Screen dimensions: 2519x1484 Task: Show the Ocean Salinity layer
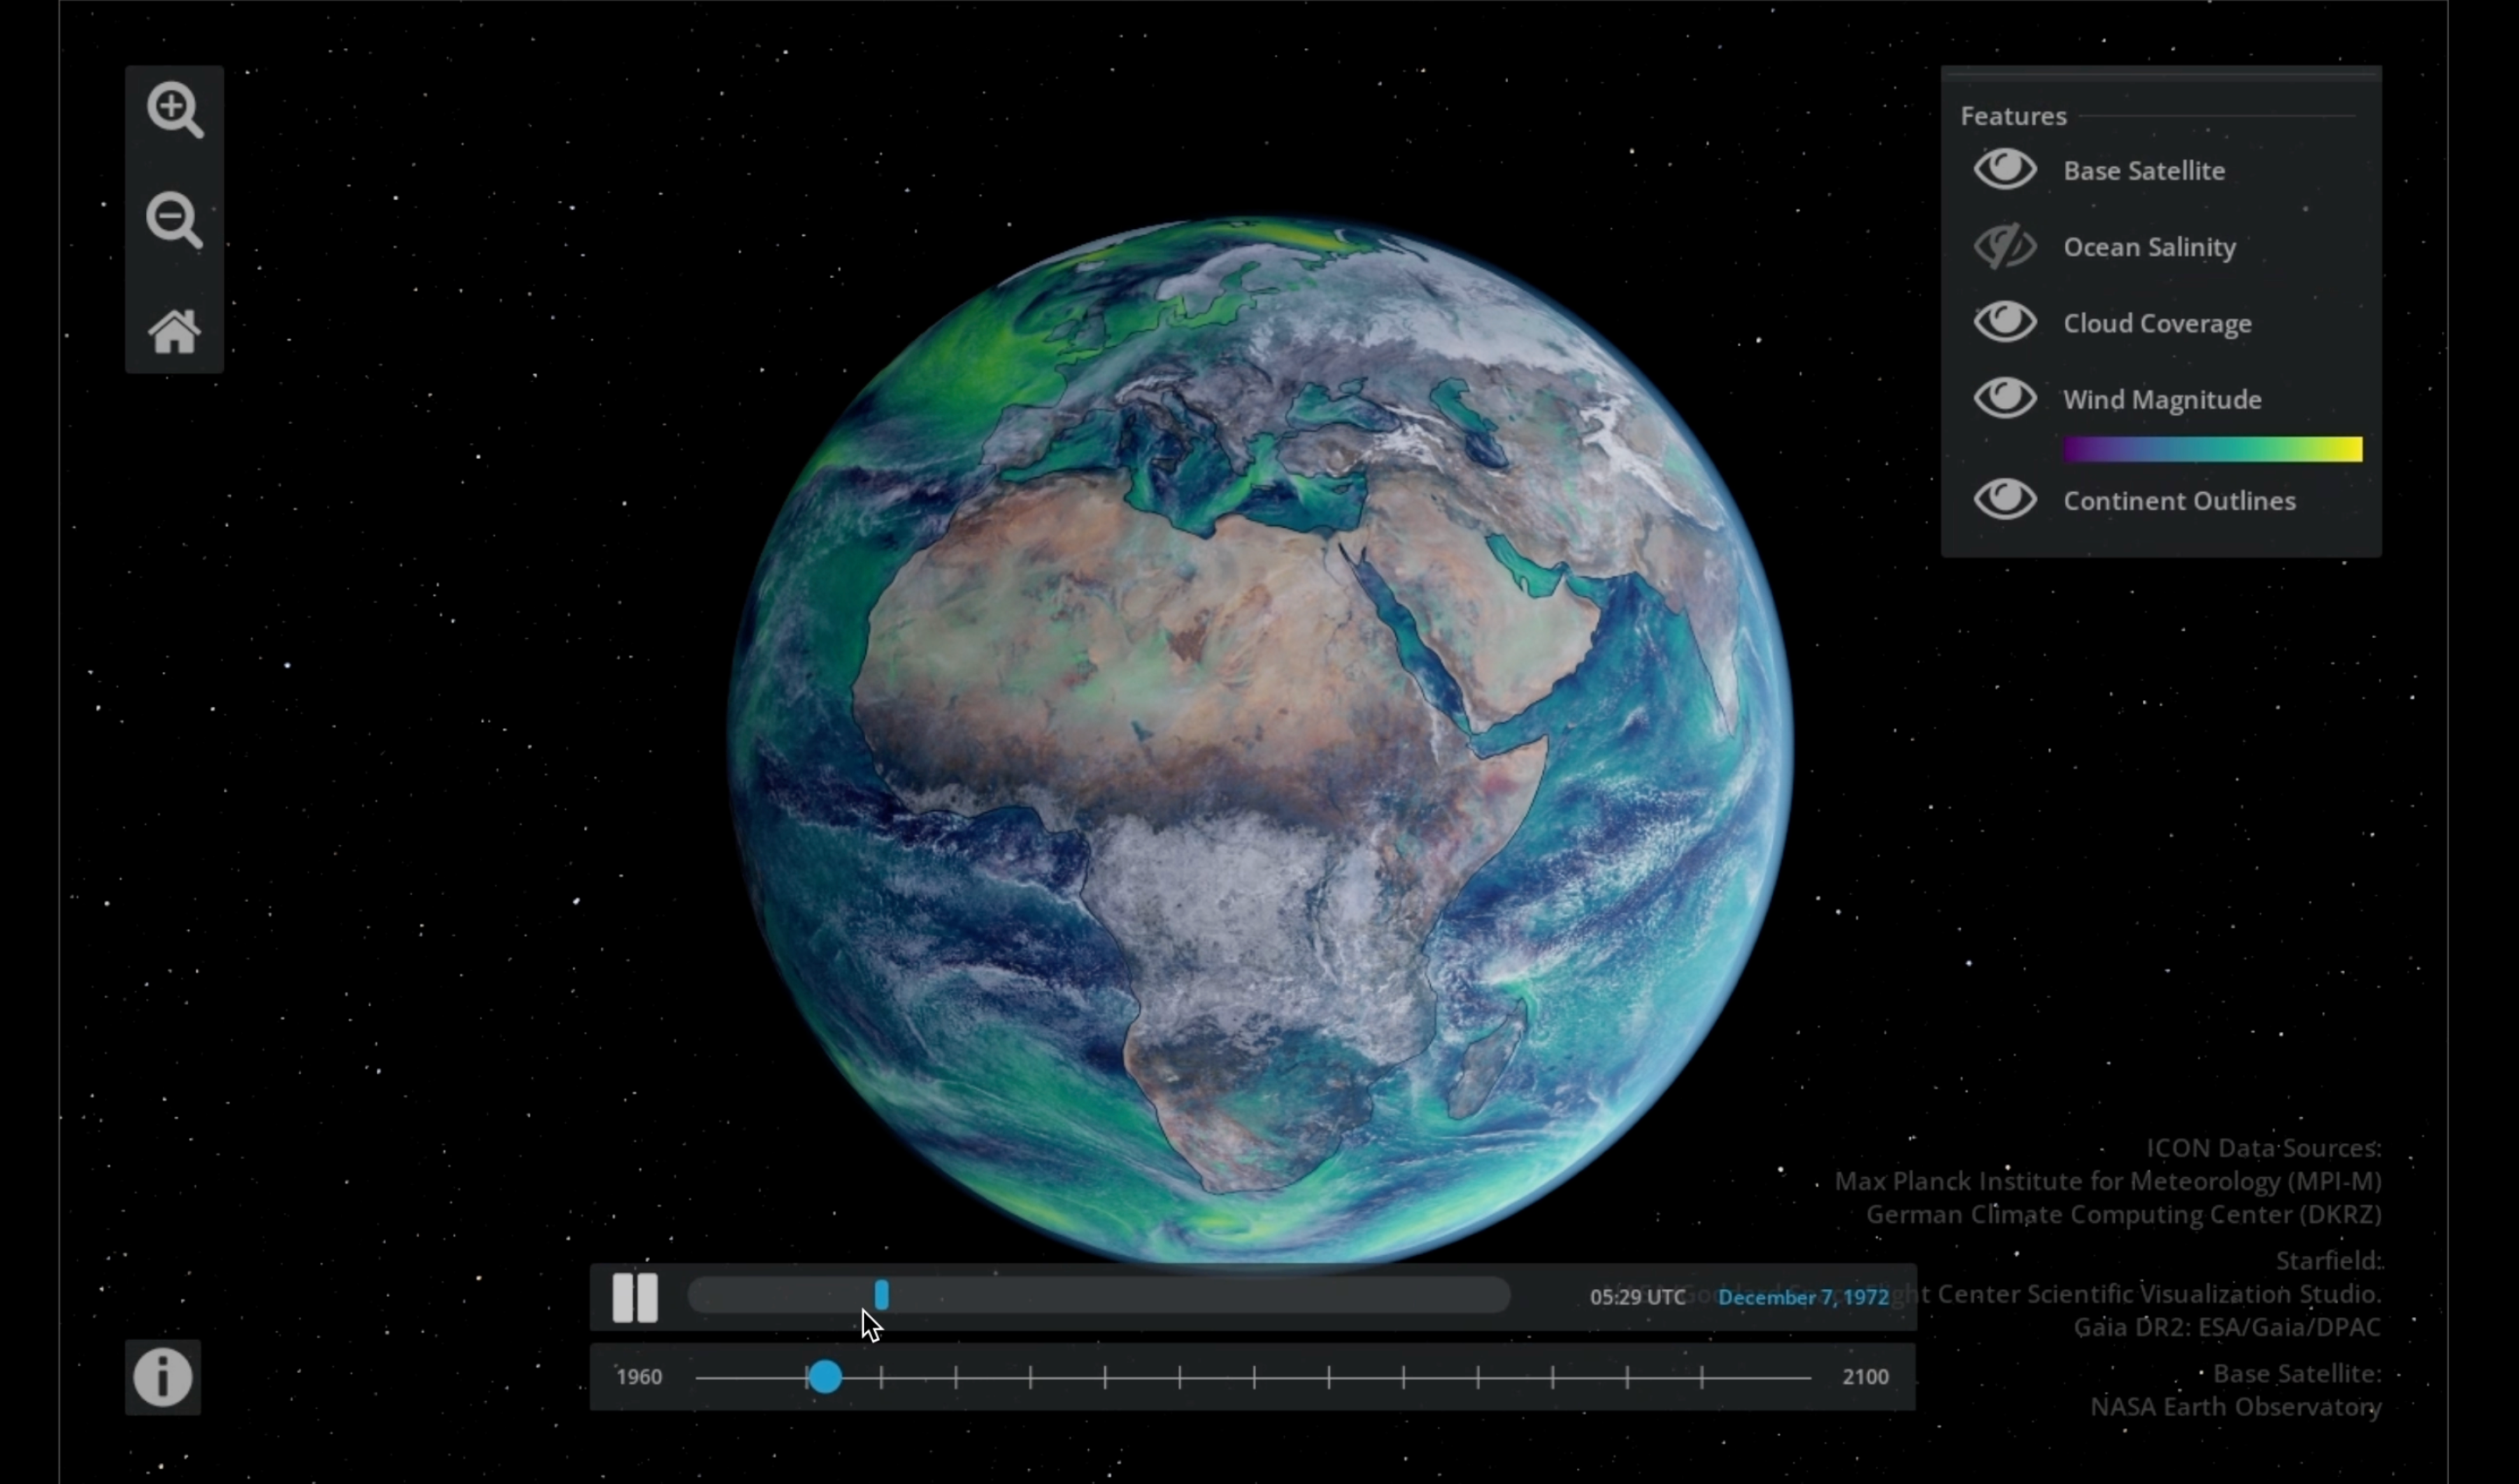(2005, 246)
